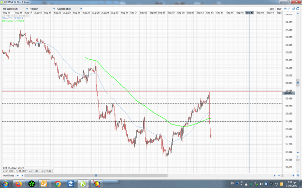This screenshot has width=302, height=188.
Task: Click the EN language indicator in tray
Action: point(232,183)
